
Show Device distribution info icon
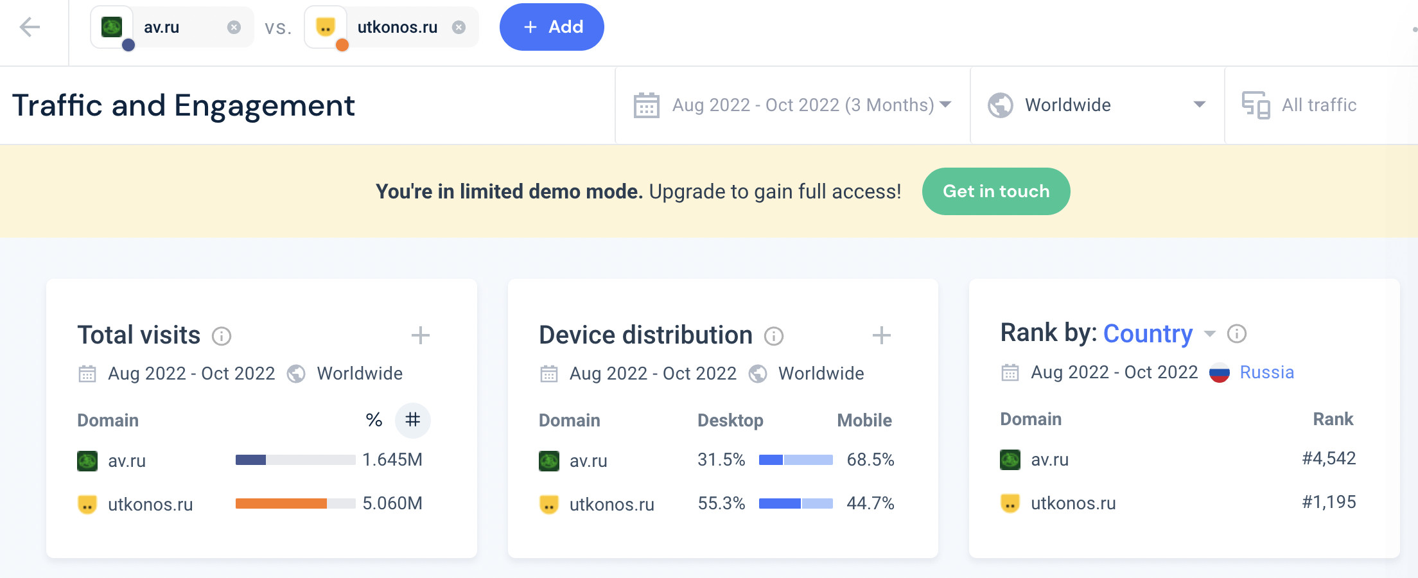click(774, 336)
